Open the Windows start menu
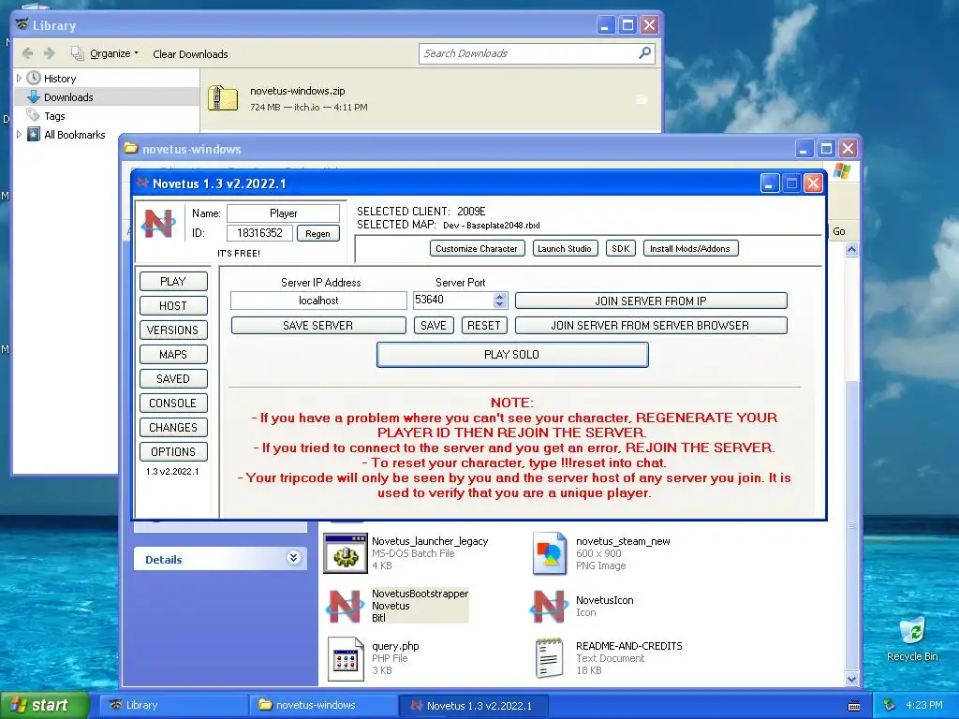Screen dimensions: 959x719 coord(45,705)
